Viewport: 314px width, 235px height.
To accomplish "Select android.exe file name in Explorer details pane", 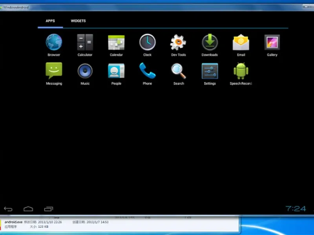I will coord(13,222).
